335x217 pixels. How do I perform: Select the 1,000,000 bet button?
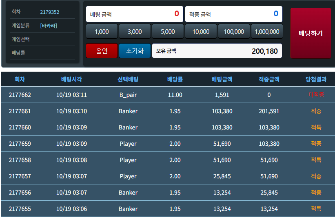tap(267, 31)
